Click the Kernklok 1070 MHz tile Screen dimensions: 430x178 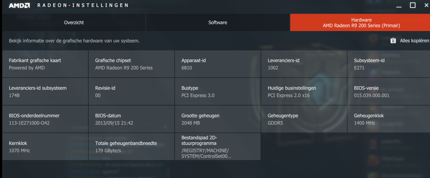pyautogui.click(x=45, y=147)
